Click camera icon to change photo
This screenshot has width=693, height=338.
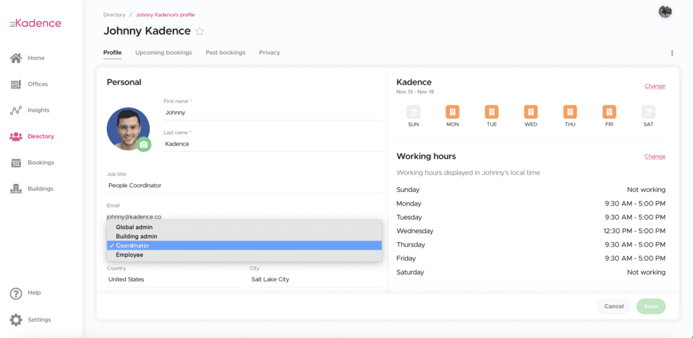143,144
